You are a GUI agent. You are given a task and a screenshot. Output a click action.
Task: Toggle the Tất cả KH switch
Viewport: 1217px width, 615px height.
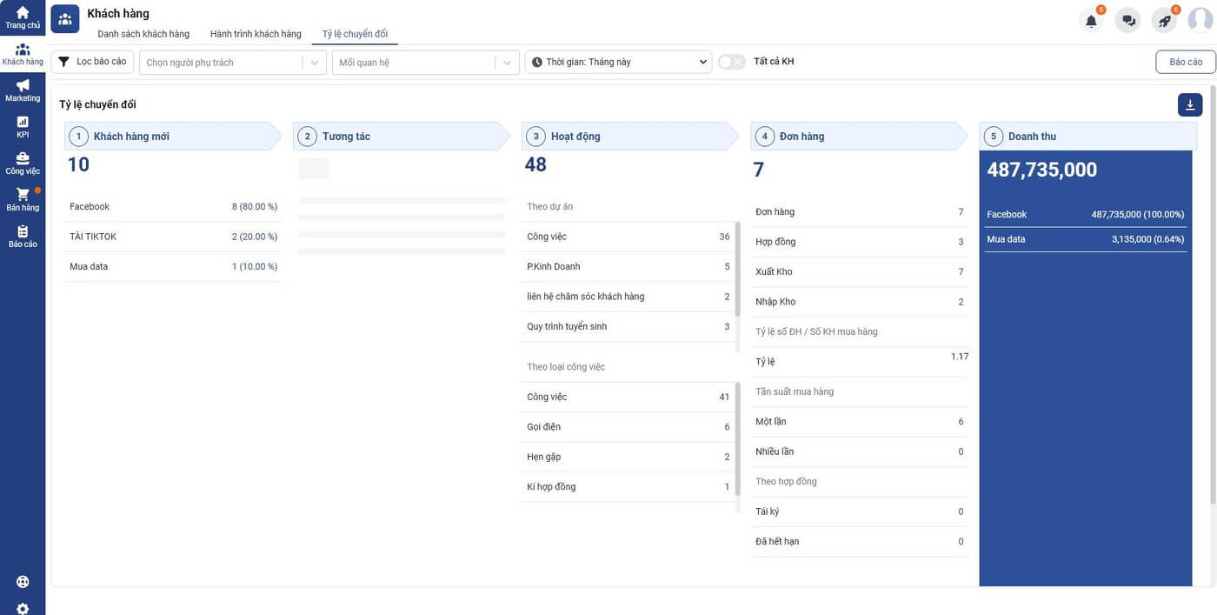point(732,62)
